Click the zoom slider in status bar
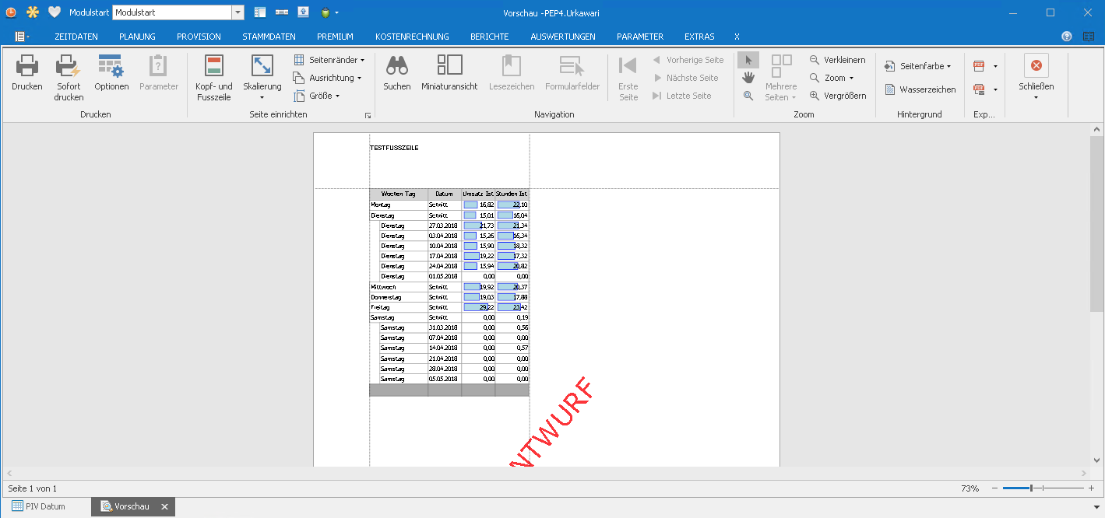 (x=1031, y=488)
